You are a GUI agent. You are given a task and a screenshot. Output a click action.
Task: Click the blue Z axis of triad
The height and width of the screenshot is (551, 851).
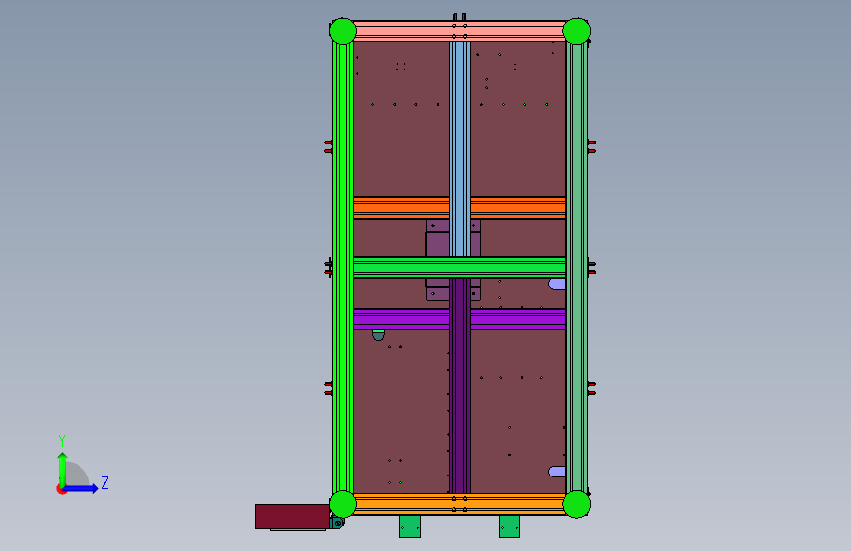(x=81, y=488)
